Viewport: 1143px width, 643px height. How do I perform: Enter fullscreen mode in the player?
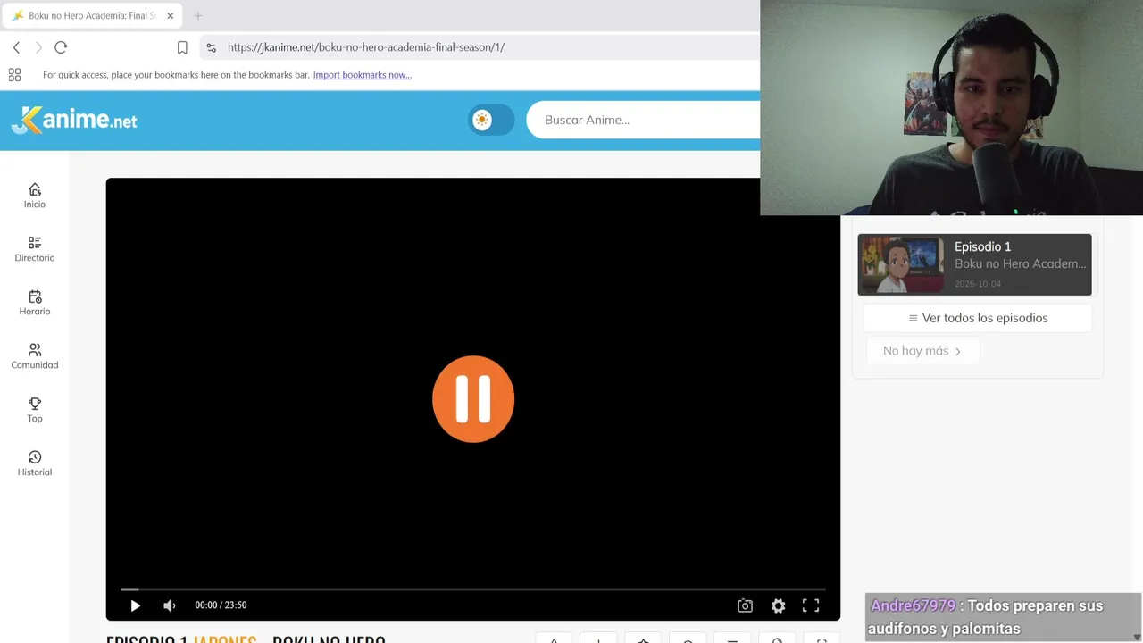click(811, 605)
